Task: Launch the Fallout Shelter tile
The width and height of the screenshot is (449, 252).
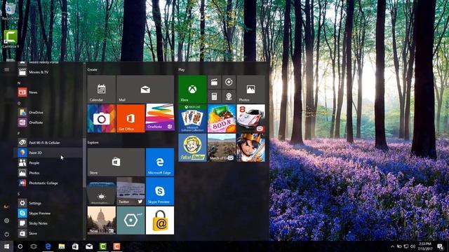Action: (x=192, y=148)
